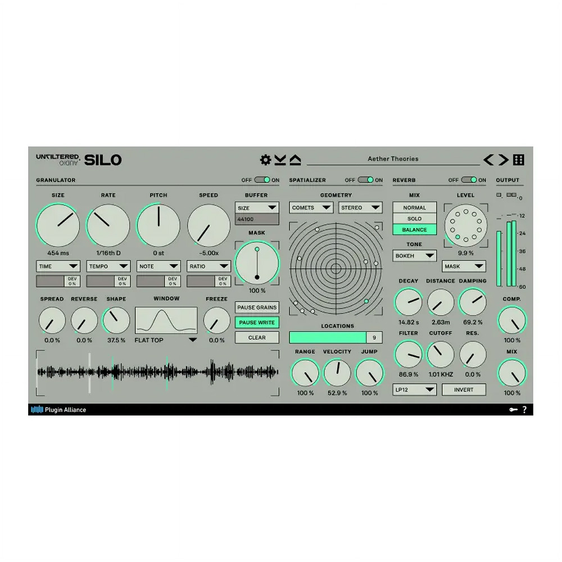Select SOLO reverb mix mode

(x=415, y=219)
